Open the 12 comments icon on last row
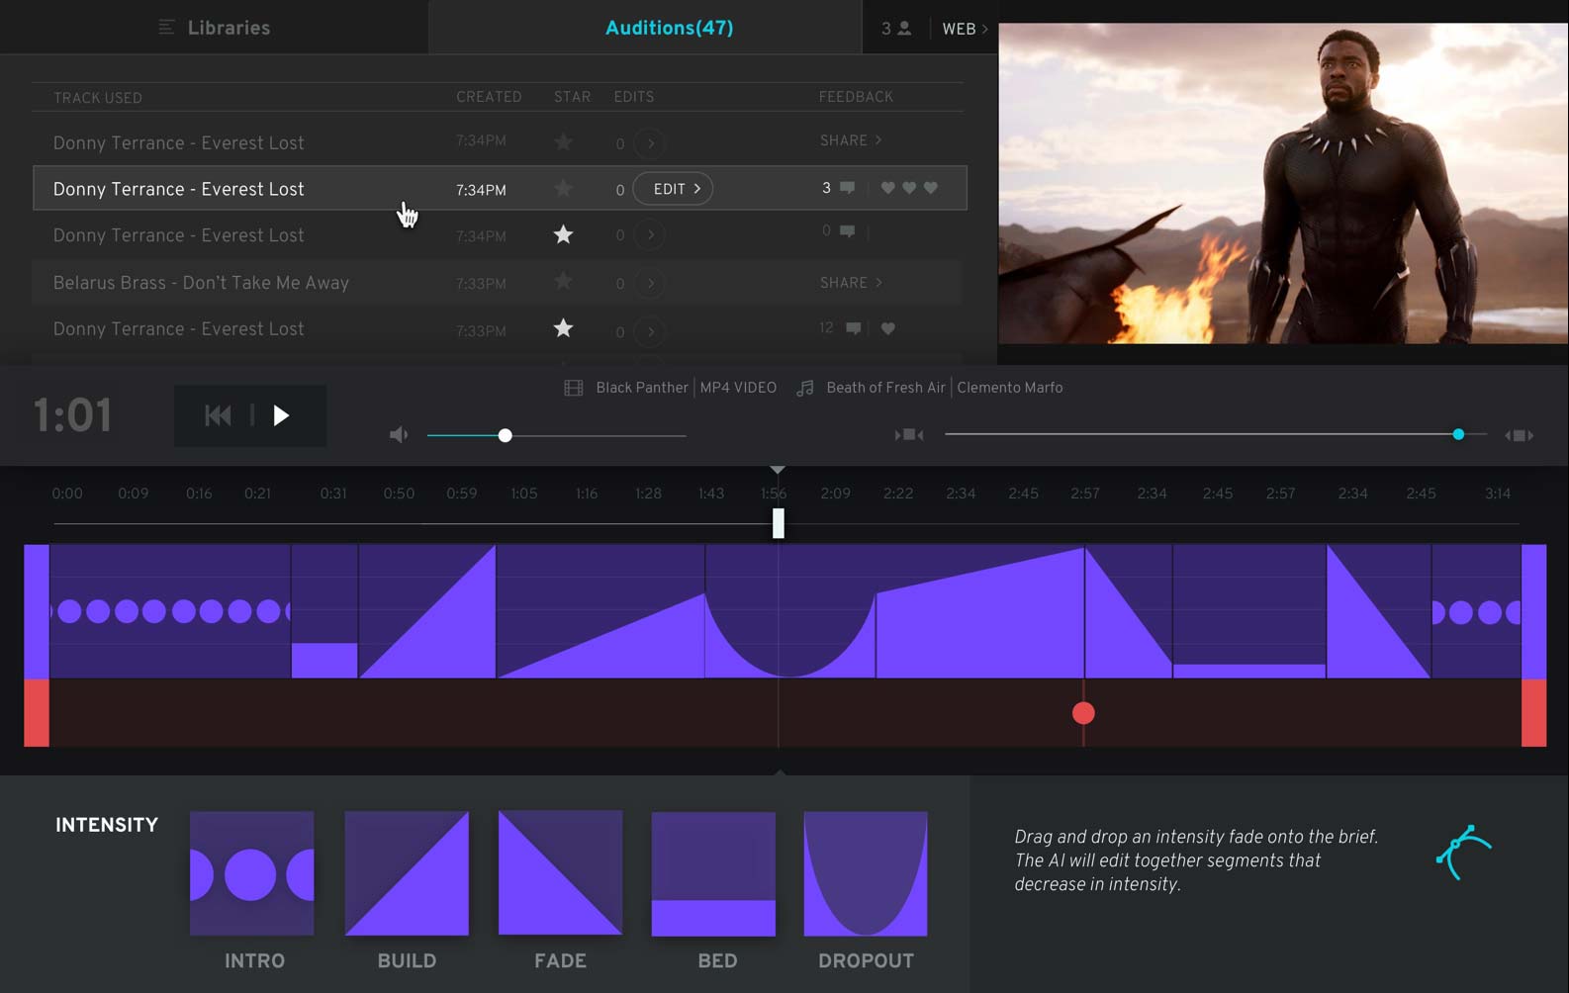 (x=853, y=328)
